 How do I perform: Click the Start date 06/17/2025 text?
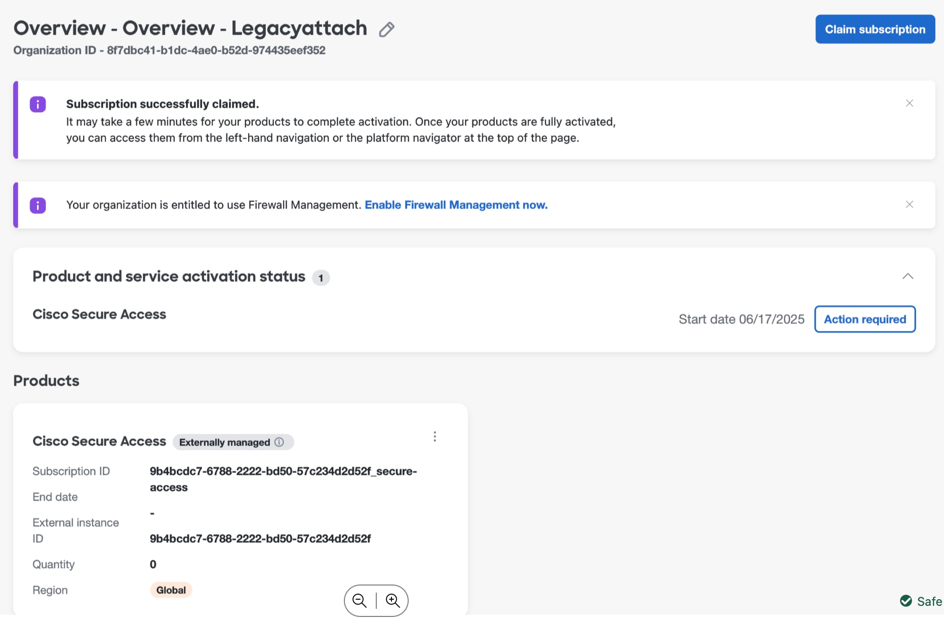[x=741, y=320]
